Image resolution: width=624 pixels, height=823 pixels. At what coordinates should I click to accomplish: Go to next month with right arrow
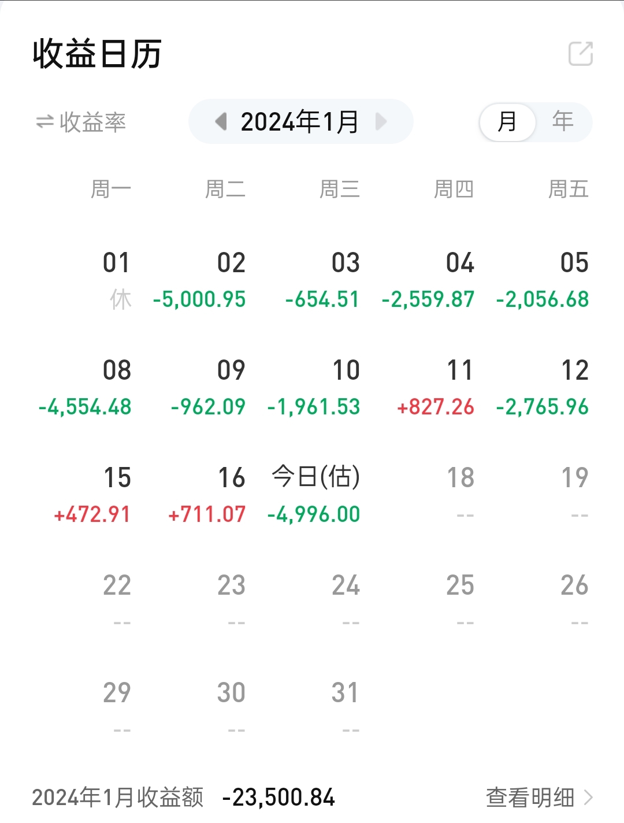381,121
